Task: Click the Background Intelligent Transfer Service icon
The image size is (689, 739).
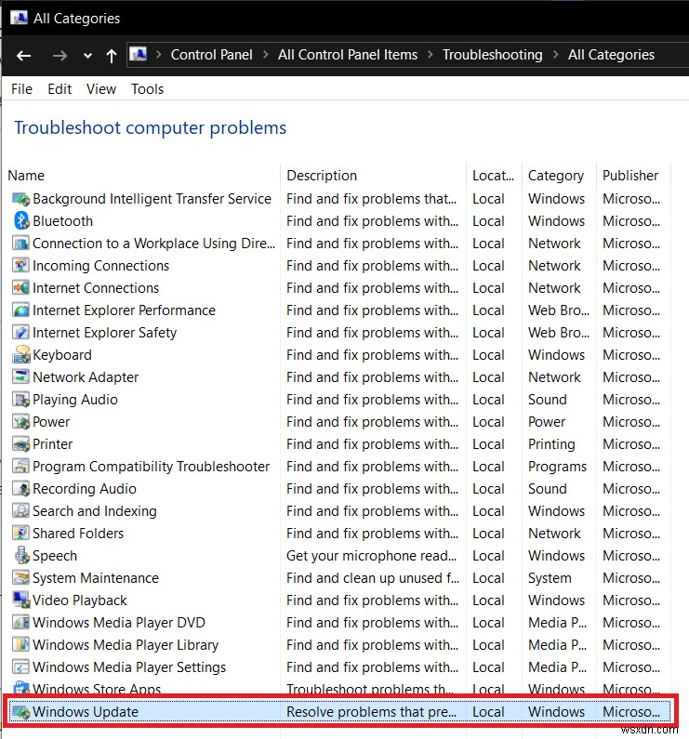Action: 20,199
